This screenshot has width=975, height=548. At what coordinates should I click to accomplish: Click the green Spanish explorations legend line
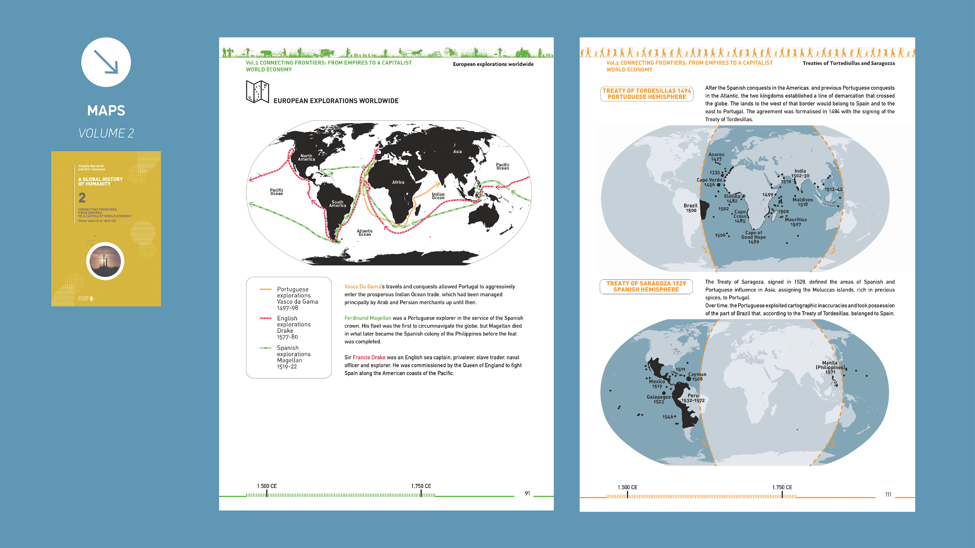click(x=265, y=348)
